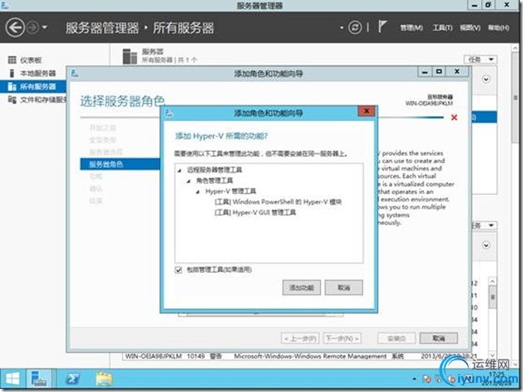Toggle the 包括管理工具(如果适用) checkbox
The image size is (523, 392).
(x=179, y=269)
